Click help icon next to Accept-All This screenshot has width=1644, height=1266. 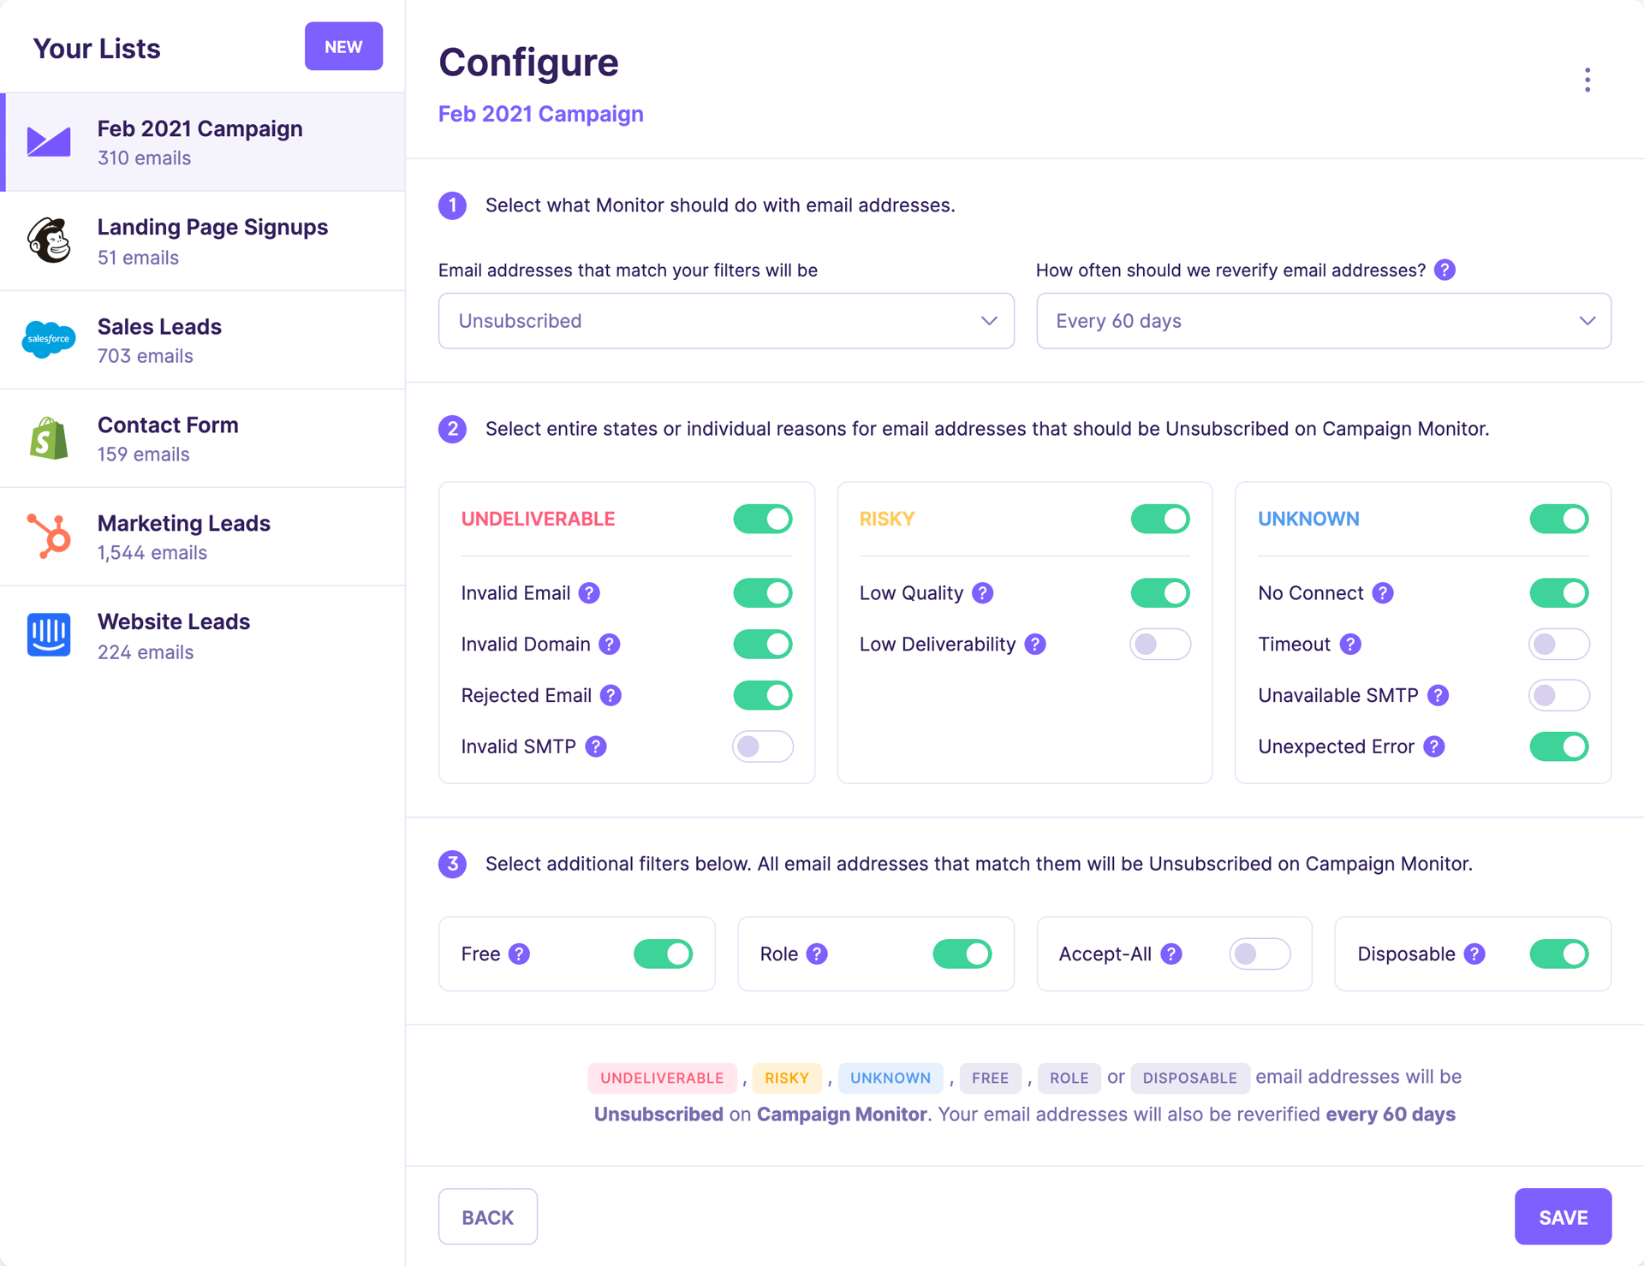1171,954
